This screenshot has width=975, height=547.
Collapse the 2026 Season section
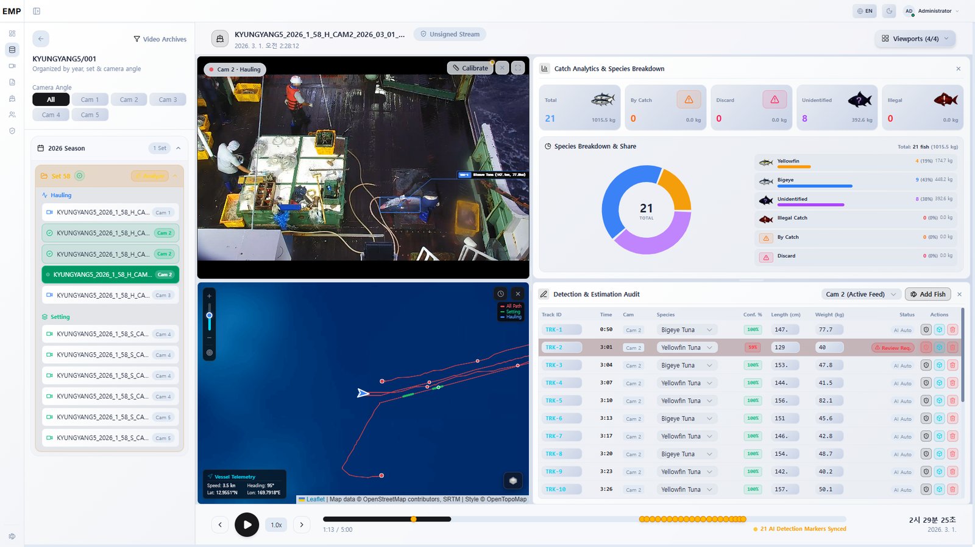click(x=179, y=148)
